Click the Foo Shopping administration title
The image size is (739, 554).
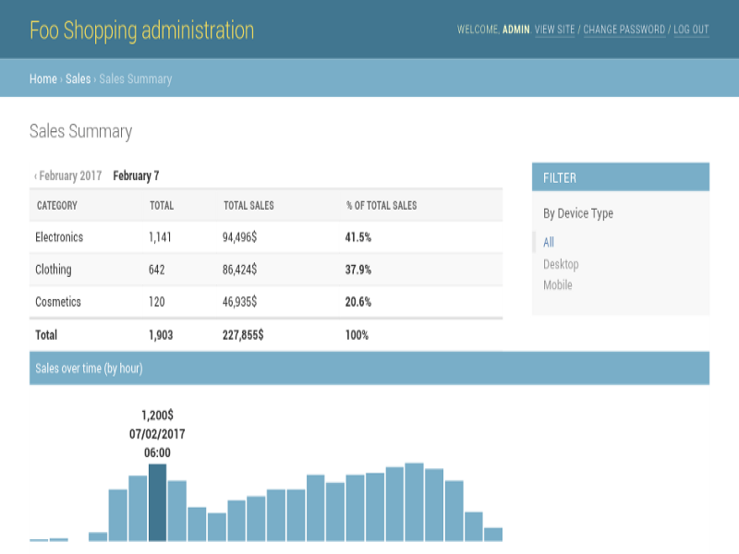click(141, 30)
